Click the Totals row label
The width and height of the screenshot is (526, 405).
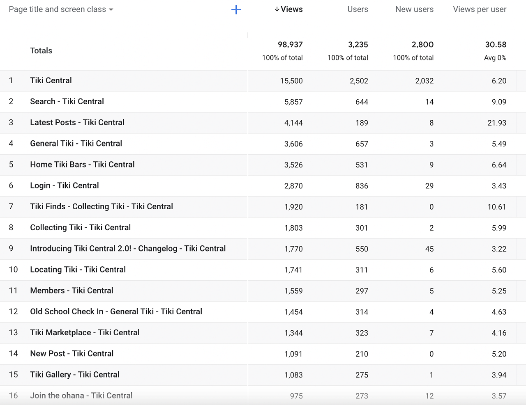pos(41,51)
